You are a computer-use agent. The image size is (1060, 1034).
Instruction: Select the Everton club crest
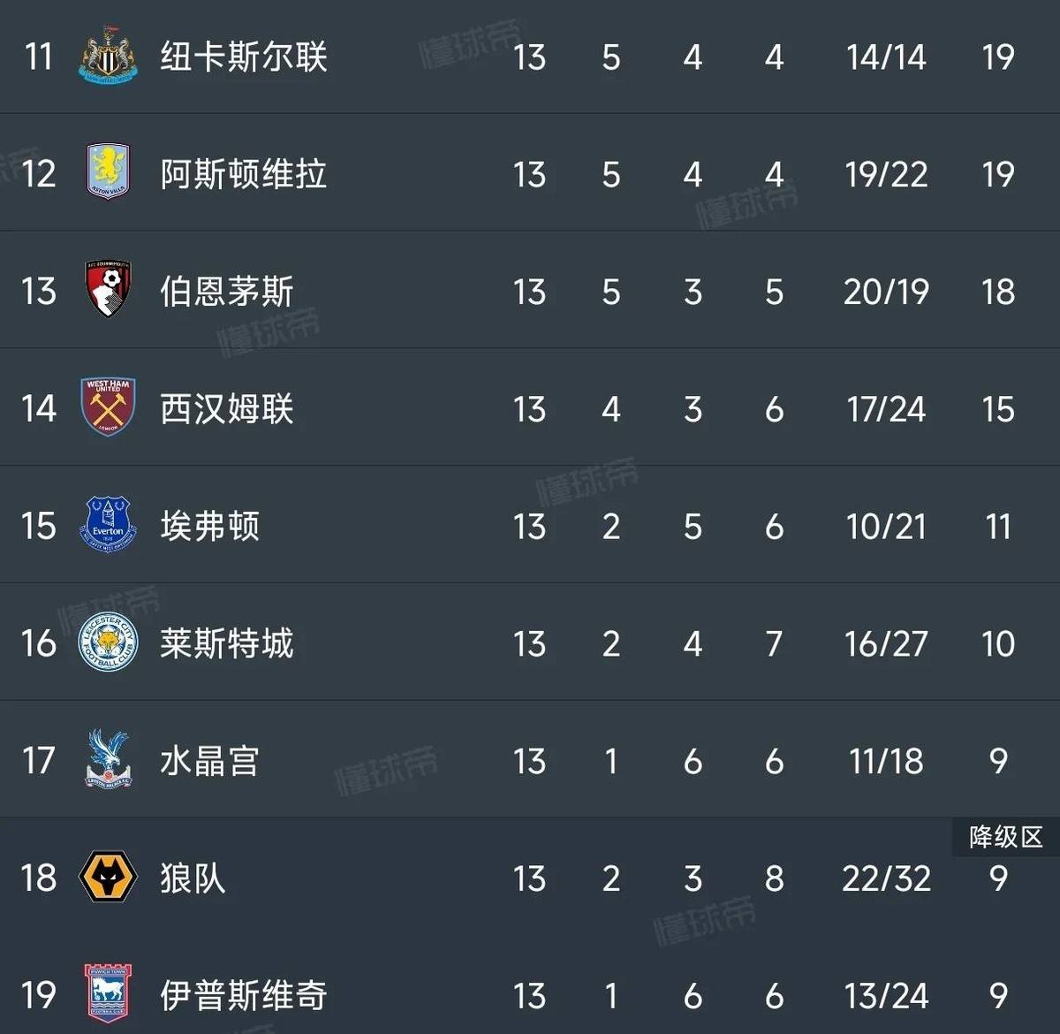(108, 524)
